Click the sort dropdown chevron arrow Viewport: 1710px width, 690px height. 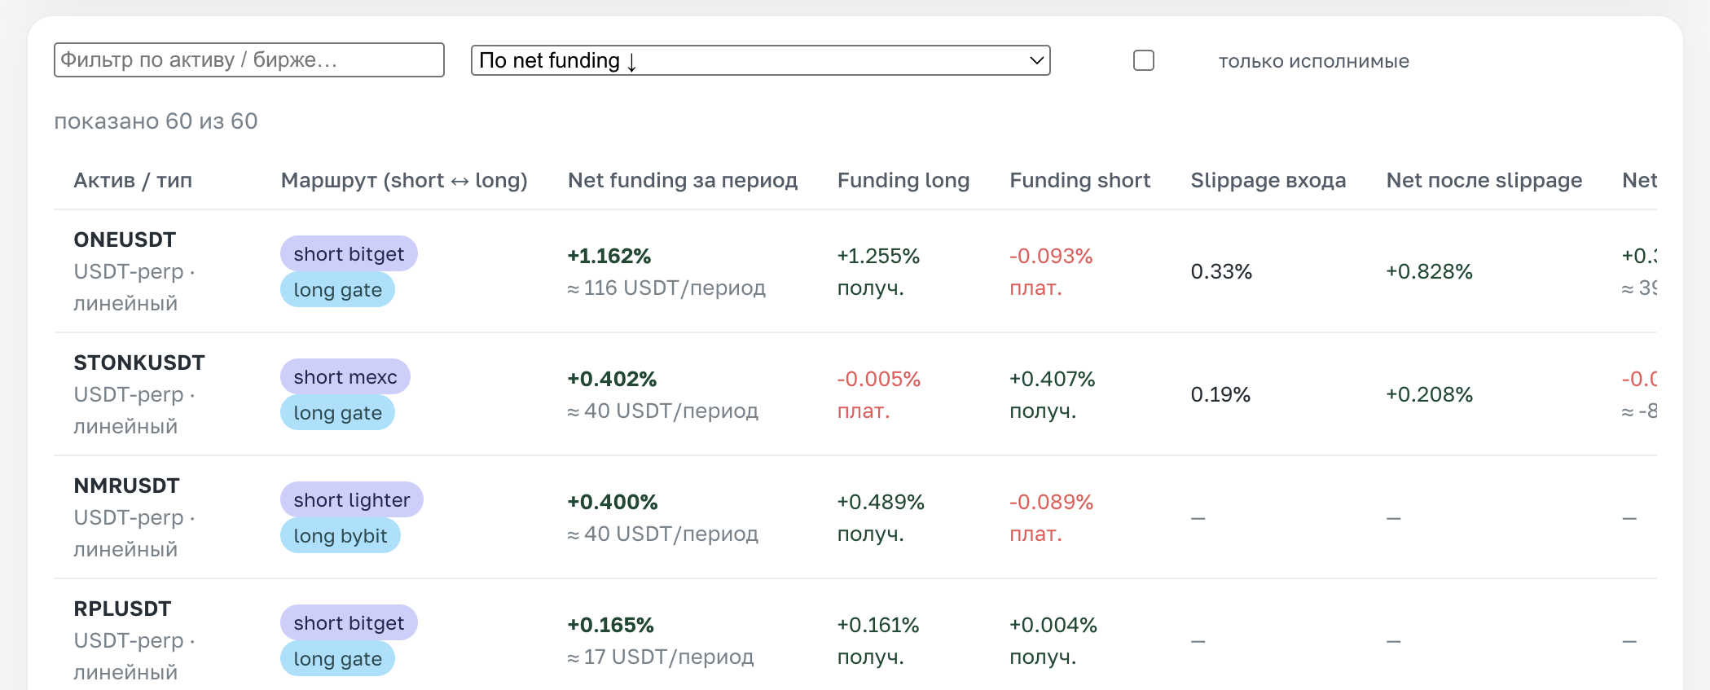[x=1036, y=60]
